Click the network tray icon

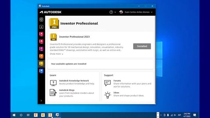[x=172, y=115]
